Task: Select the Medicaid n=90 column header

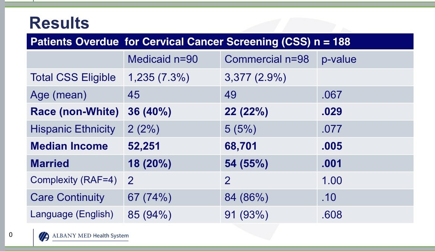Action: coord(163,59)
